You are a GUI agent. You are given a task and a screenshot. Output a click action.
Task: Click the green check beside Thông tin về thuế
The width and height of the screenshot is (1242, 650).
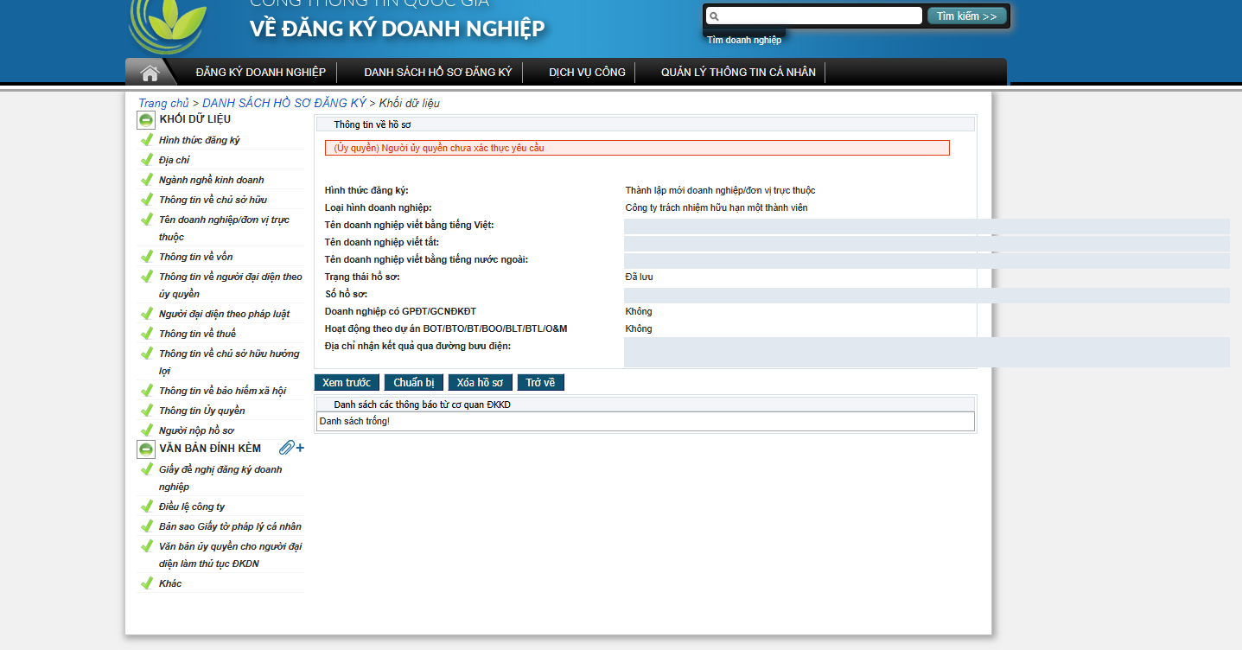[x=146, y=333]
